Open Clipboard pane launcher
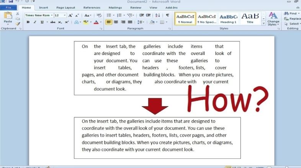 pyautogui.click(x=20, y=29)
